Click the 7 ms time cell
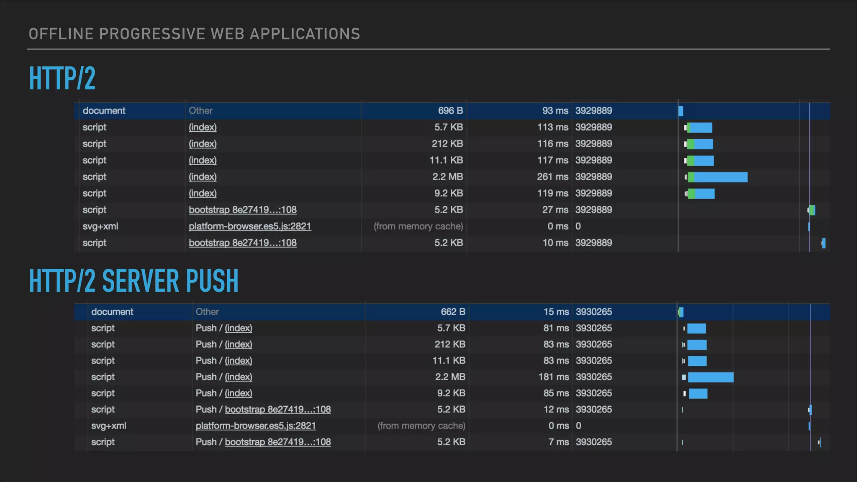 [559, 442]
